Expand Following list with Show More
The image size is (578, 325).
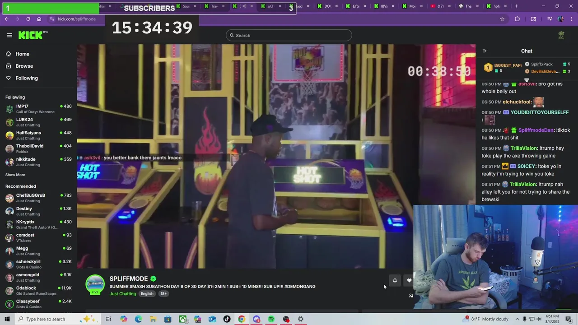tap(15, 175)
